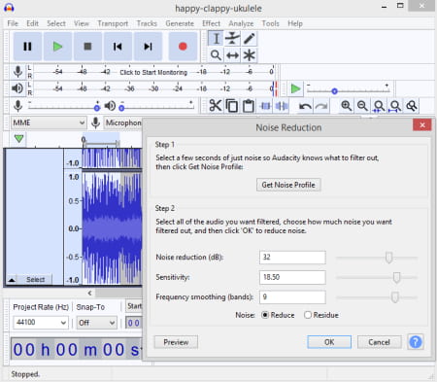Select the Envelope tool

[232, 39]
